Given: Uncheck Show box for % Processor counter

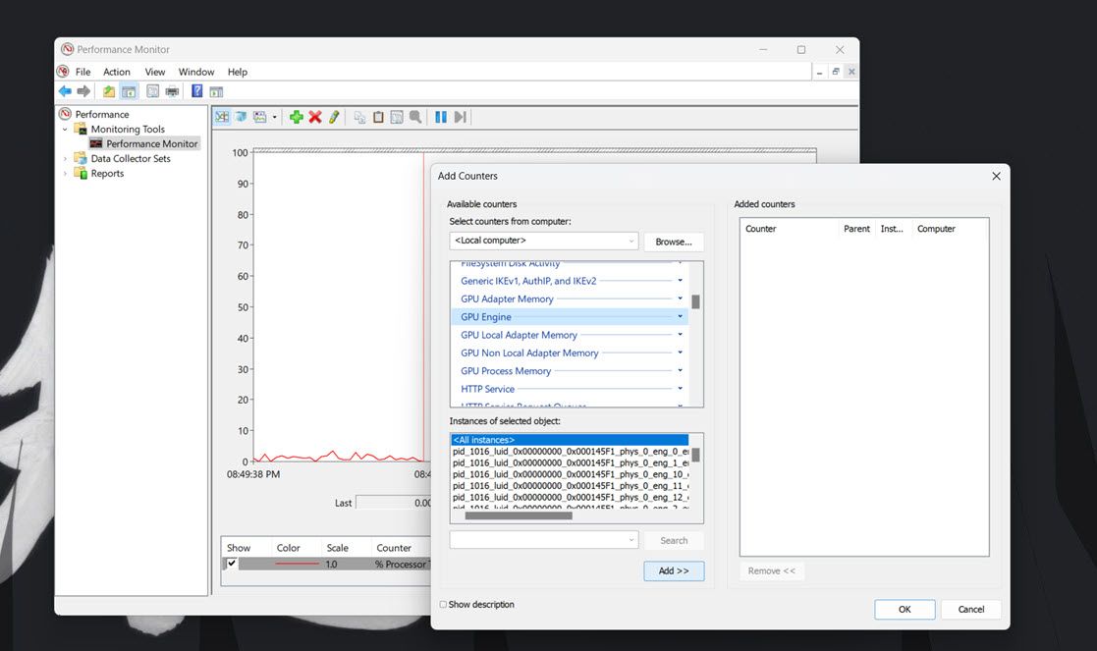Looking at the screenshot, I should [232, 564].
